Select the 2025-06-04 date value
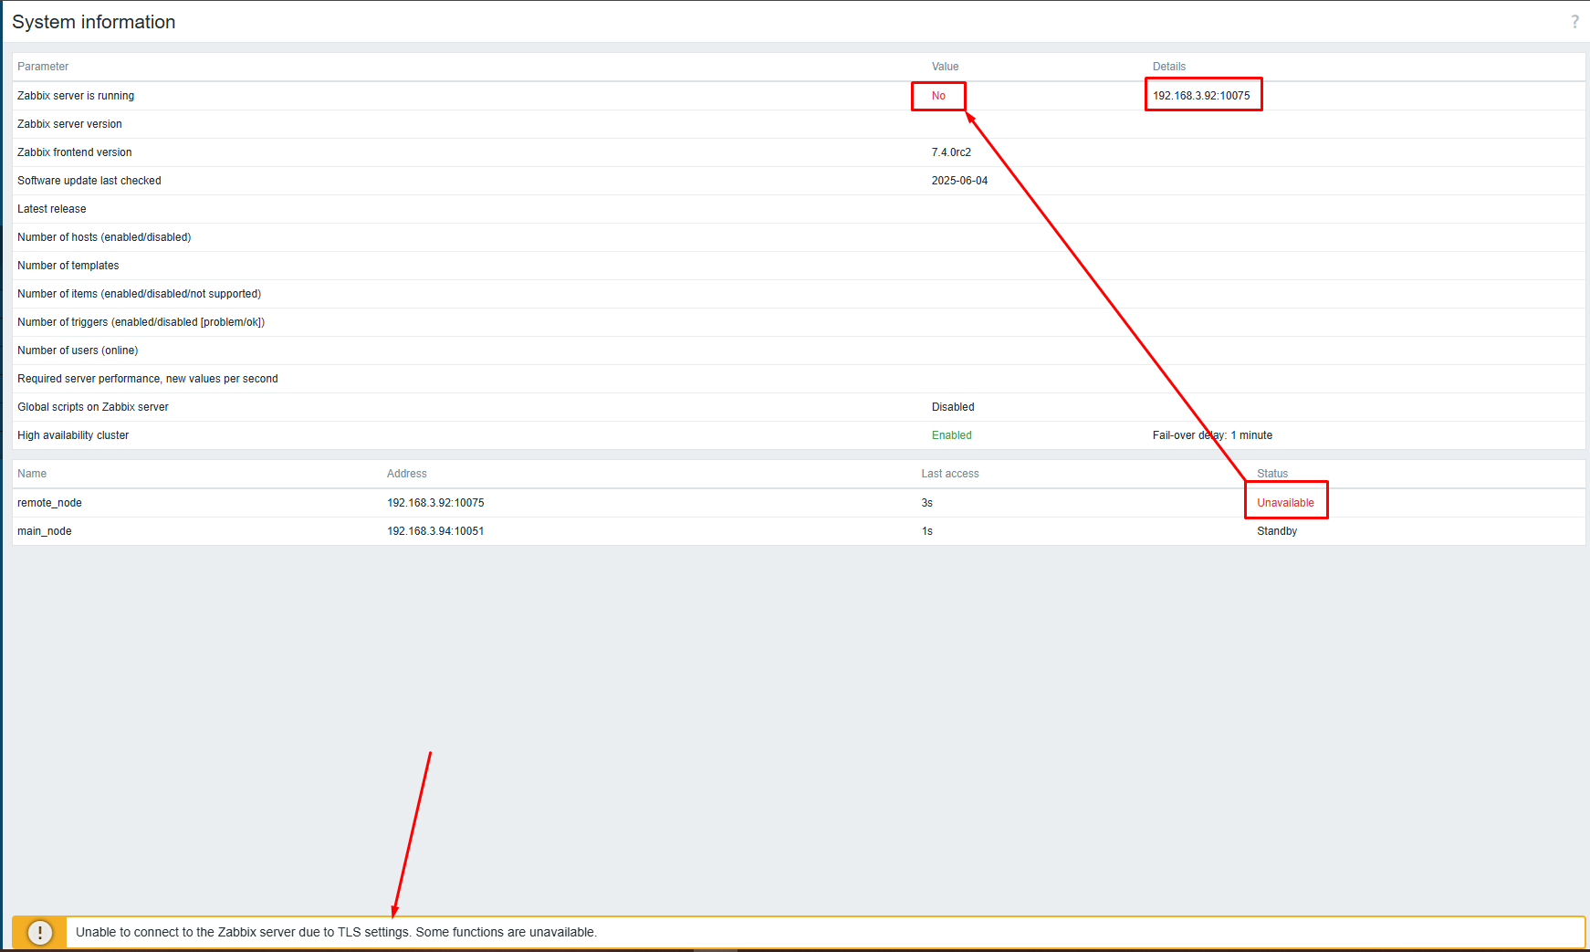1590x952 pixels. click(x=959, y=181)
